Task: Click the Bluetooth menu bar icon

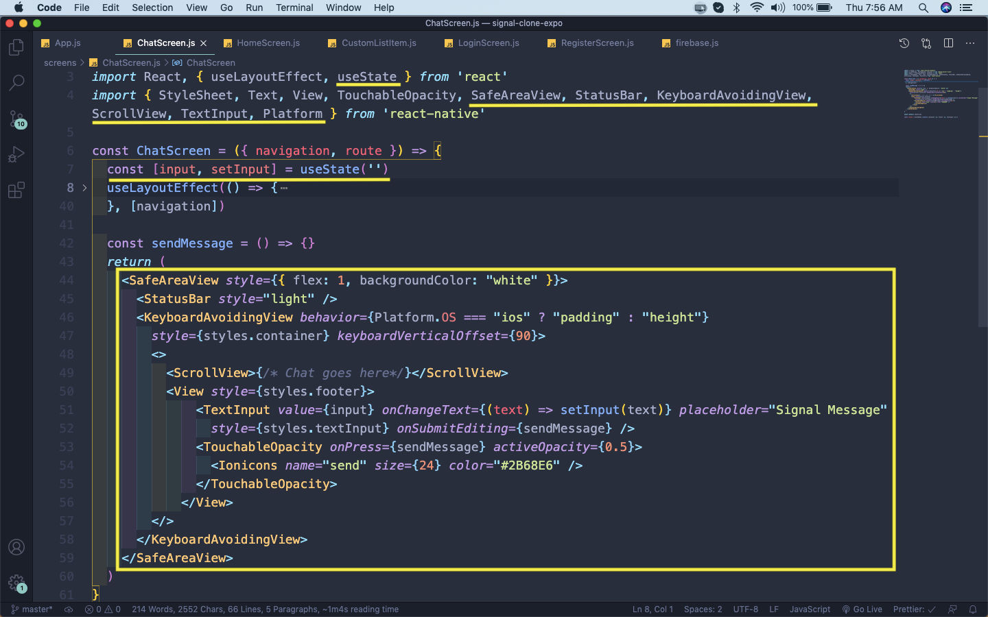Action: [737, 8]
